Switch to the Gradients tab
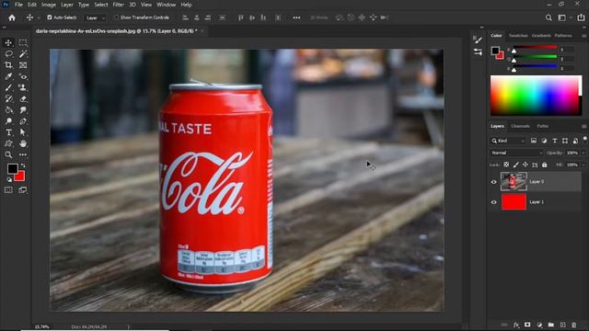The height and width of the screenshot is (331, 589). (x=541, y=36)
